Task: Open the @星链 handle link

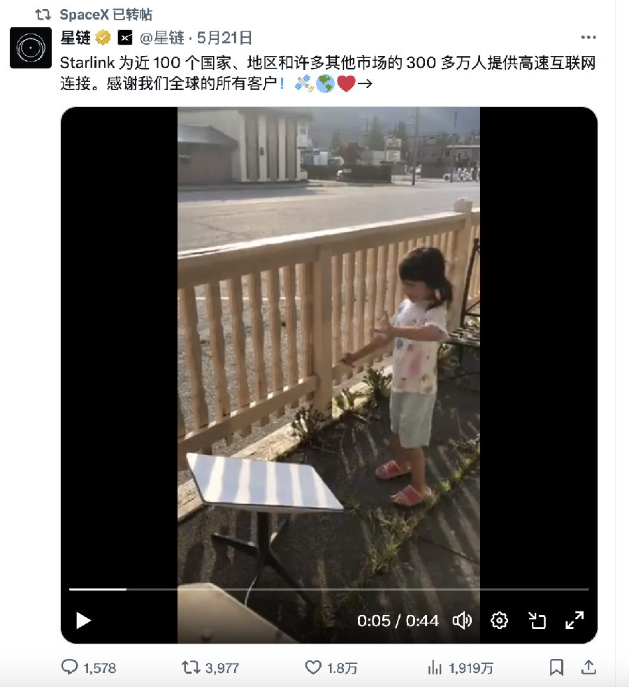Action: point(162,38)
